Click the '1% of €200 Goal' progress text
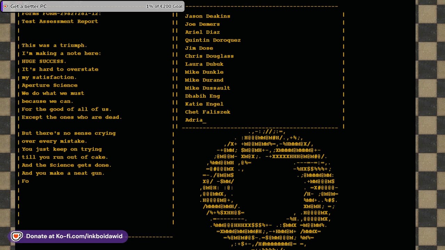 (164, 6)
